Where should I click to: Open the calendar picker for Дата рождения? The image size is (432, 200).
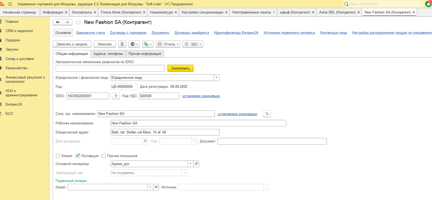pyautogui.click(x=145, y=141)
